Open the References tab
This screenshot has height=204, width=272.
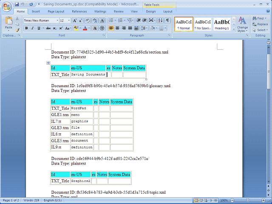coord(79,11)
